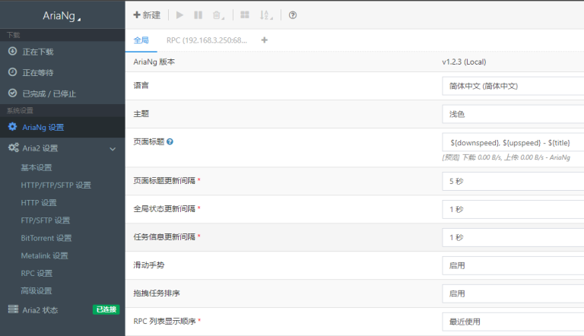Open 页面标题更新间隔 dropdown showing 5 秒
Viewport: 584px width, 336px height.
click(513, 181)
